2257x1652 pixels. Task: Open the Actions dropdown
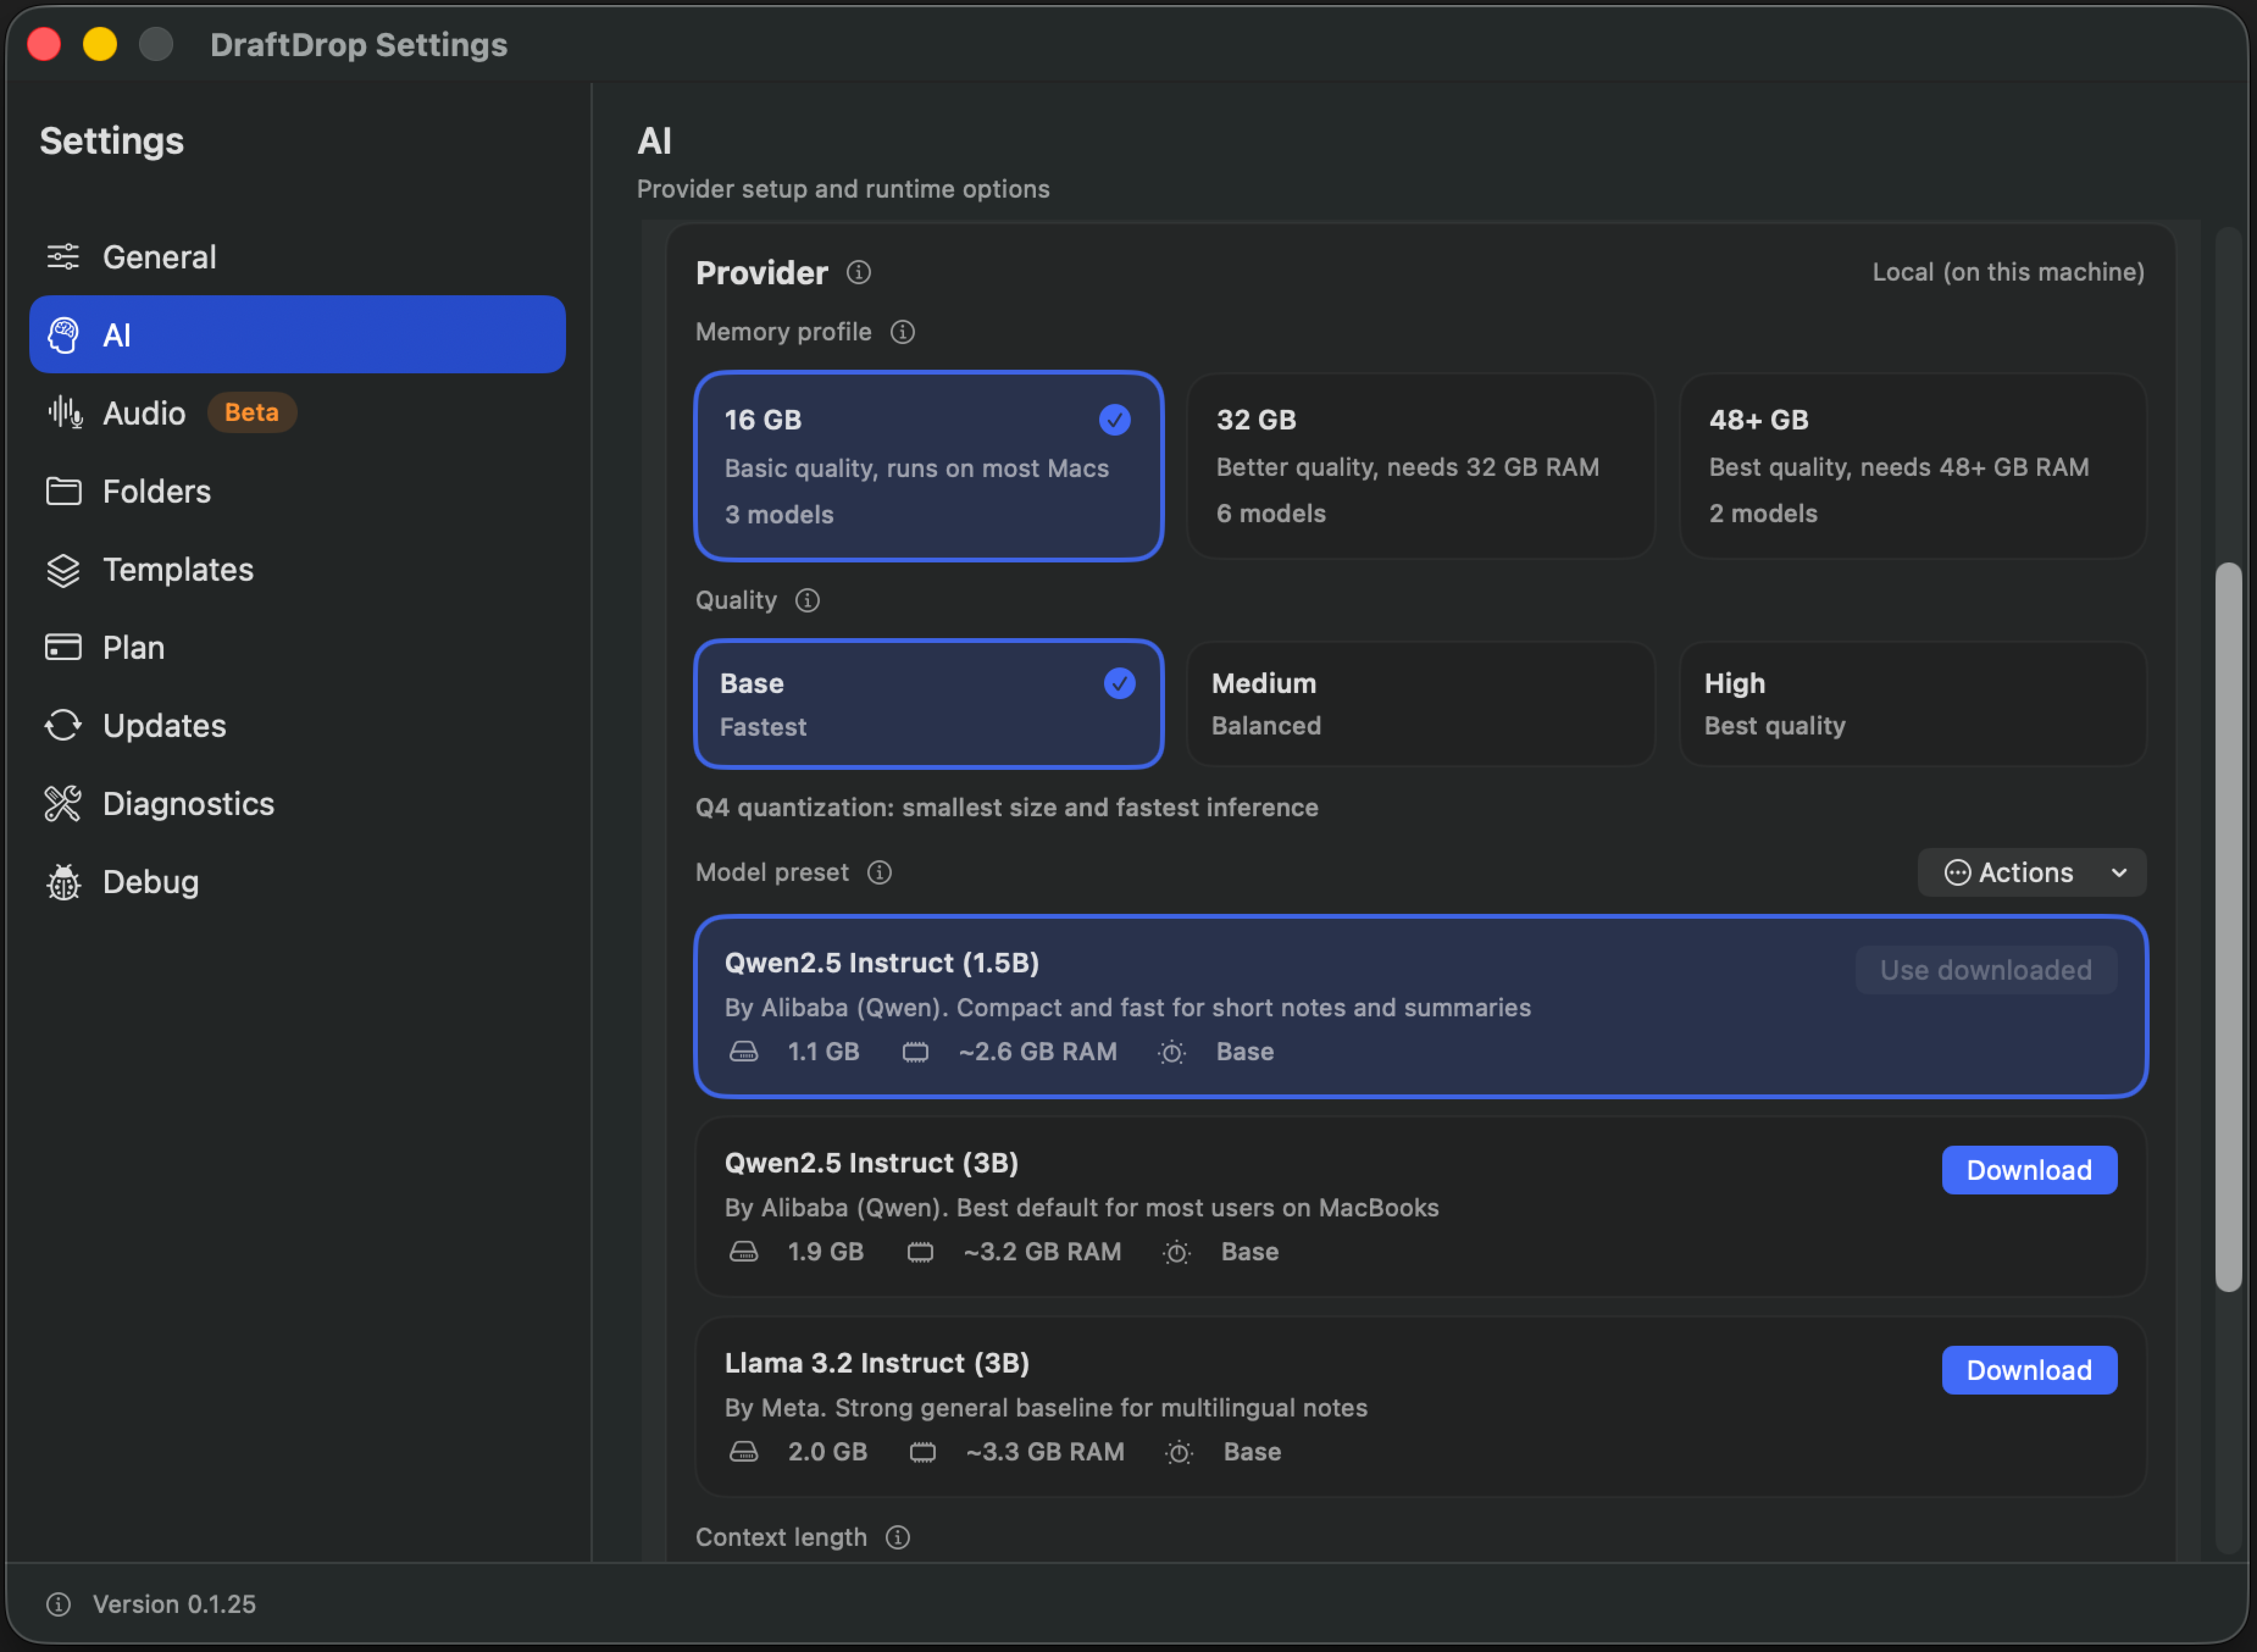pyautogui.click(x=2031, y=872)
